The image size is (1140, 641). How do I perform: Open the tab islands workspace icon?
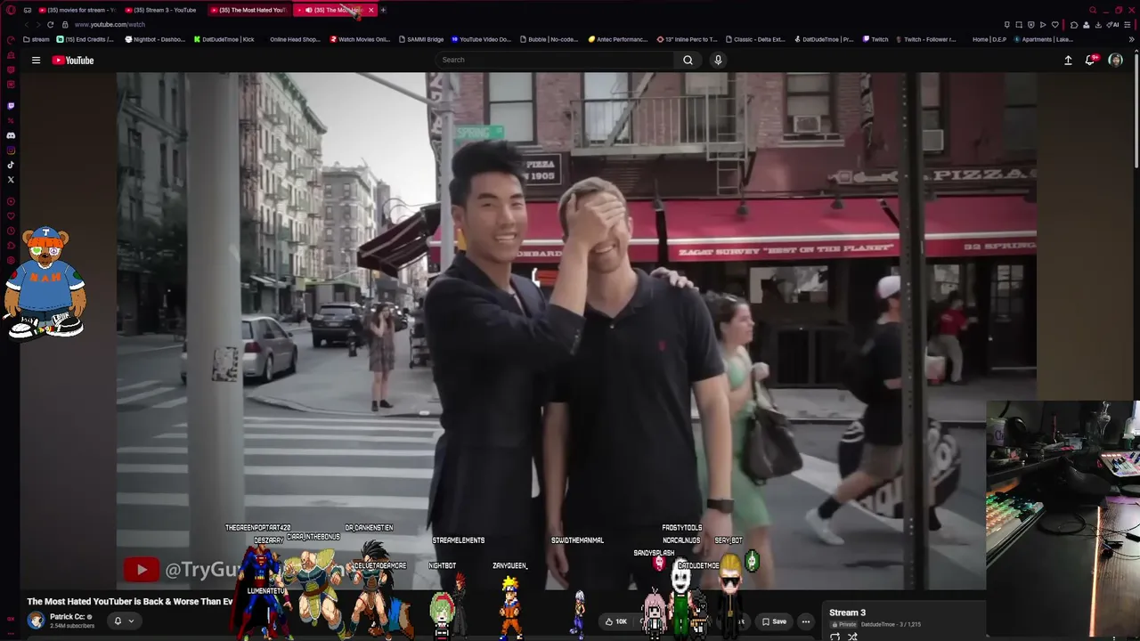(28, 10)
